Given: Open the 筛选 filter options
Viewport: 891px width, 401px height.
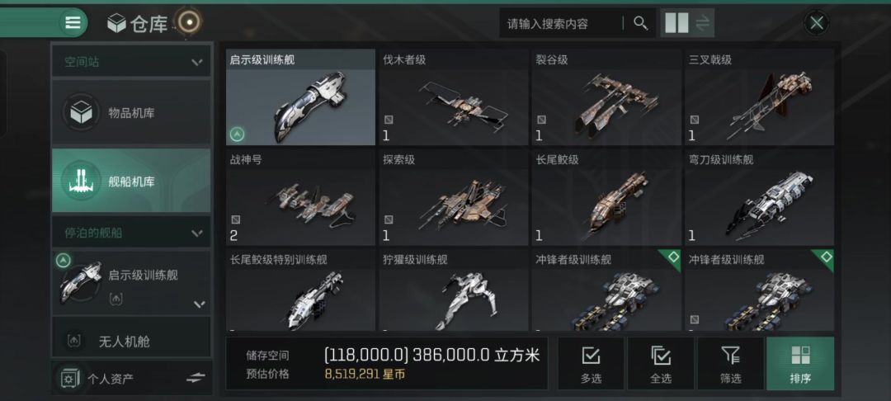Looking at the screenshot, I should point(731,364).
